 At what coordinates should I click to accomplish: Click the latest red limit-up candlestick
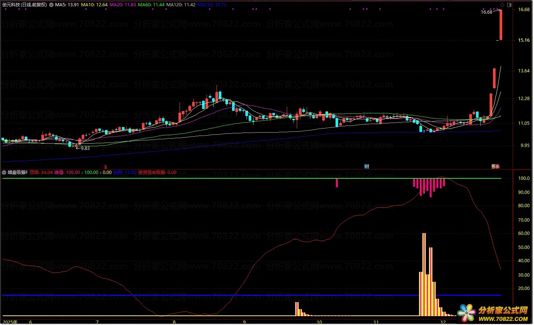click(501, 25)
